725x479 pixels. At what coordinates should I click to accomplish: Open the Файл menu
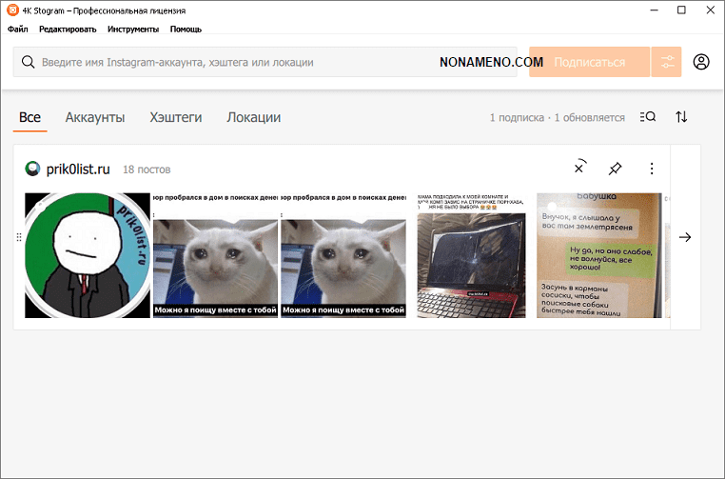(17, 29)
